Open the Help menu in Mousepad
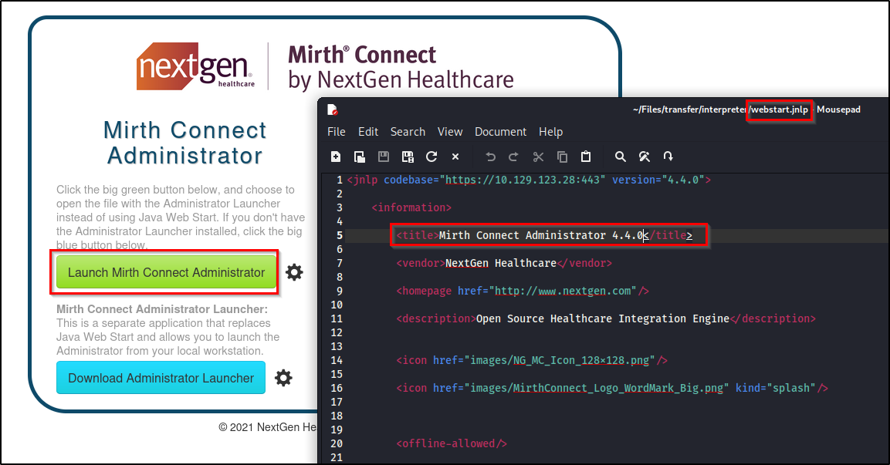Viewport: 890px width, 465px height. coord(550,132)
